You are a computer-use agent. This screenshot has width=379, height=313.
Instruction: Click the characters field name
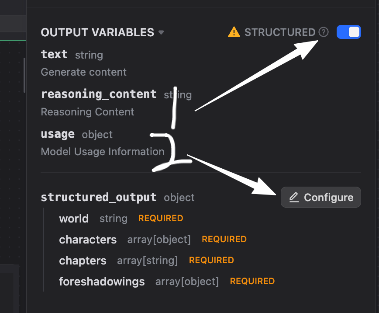88,240
